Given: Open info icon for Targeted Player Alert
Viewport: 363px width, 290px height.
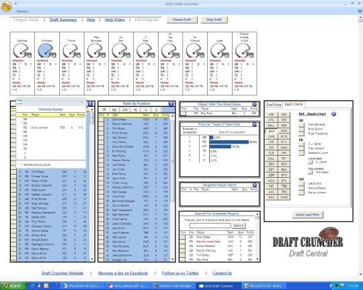Looking at the screenshot, I should pos(255,185).
